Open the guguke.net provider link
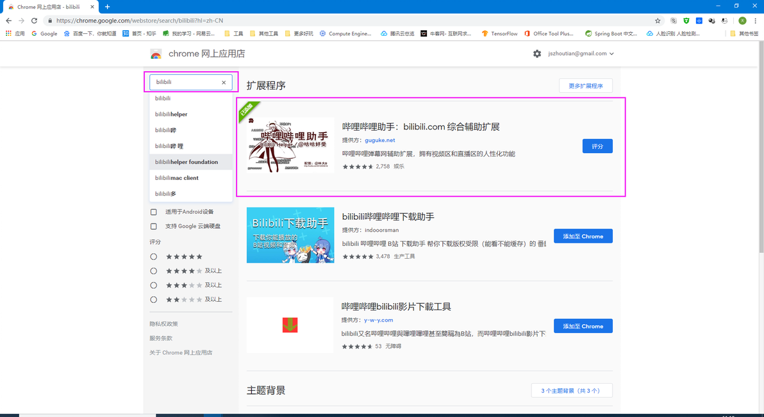 (x=380, y=140)
